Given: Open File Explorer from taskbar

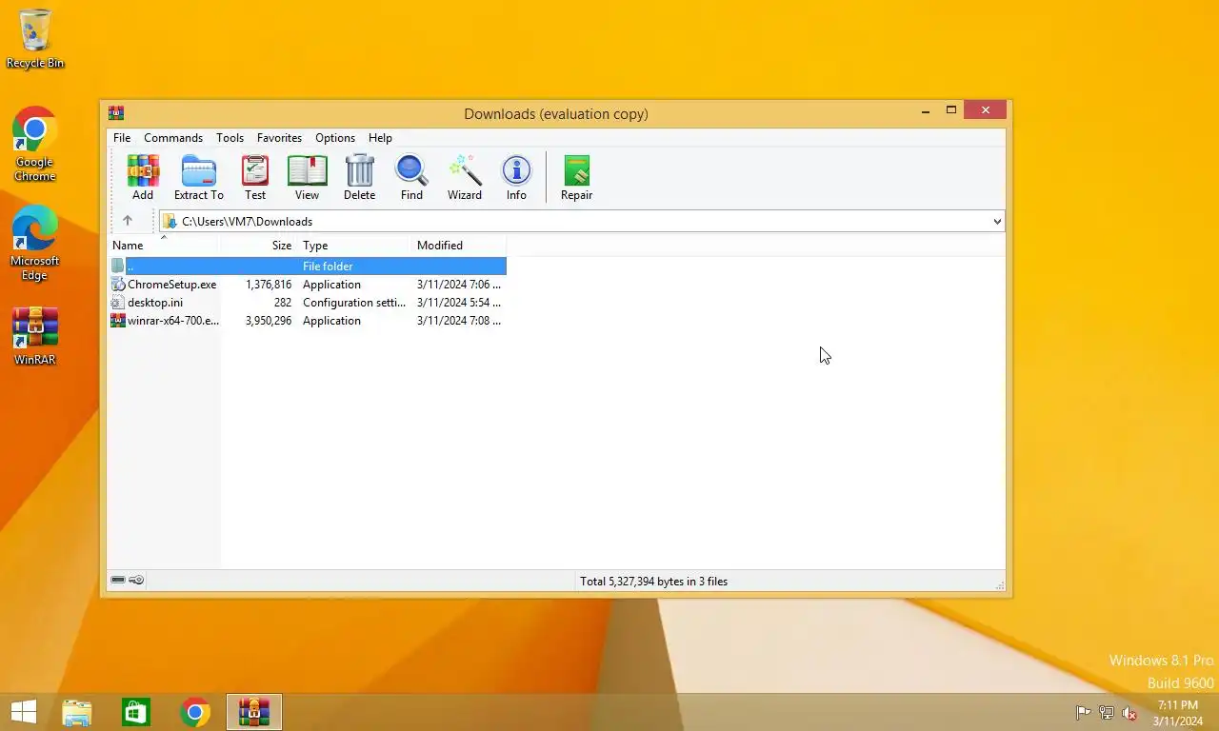Looking at the screenshot, I should [x=77, y=712].
